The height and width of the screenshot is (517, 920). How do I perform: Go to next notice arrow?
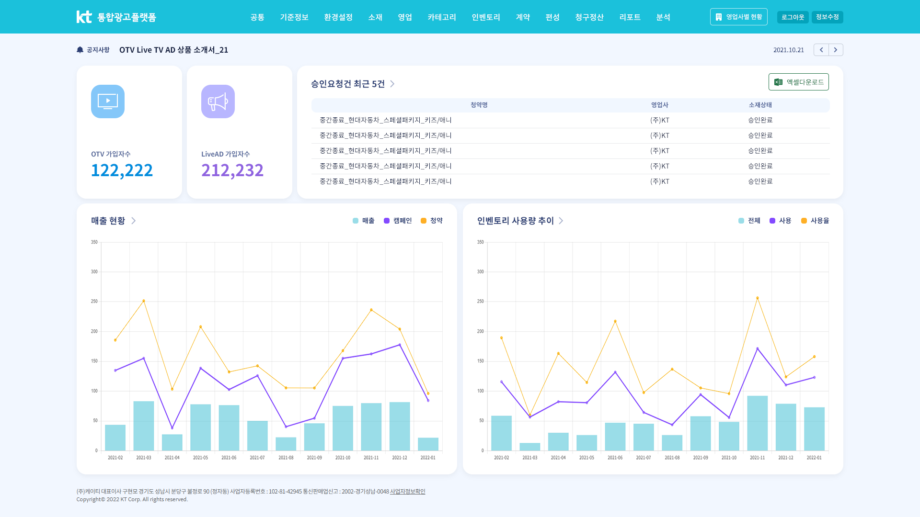(x=836, y=50)
